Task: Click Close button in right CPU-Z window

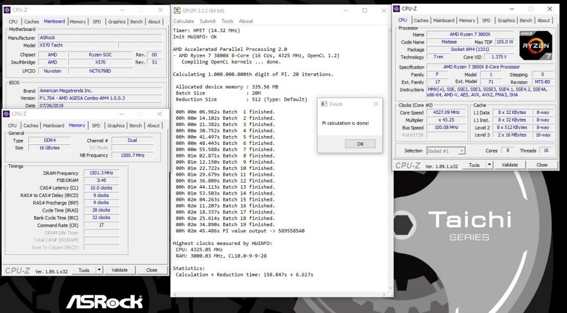Action: 542,165
